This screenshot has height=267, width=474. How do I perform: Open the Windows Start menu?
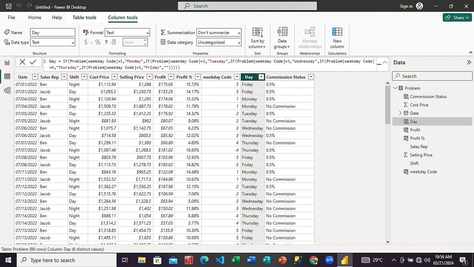[x=8, y=260]
